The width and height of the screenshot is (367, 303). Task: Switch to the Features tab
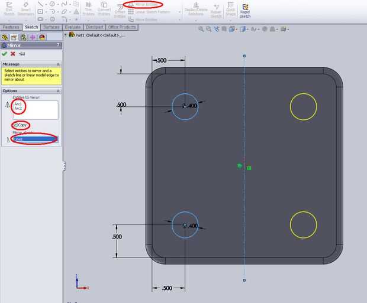(11, 27)
